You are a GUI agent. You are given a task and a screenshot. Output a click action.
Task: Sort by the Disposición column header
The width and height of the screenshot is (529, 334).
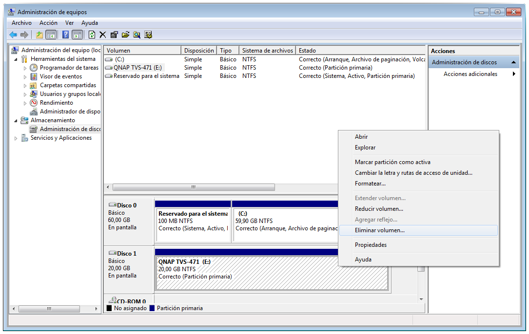click(x=199, y=51)
